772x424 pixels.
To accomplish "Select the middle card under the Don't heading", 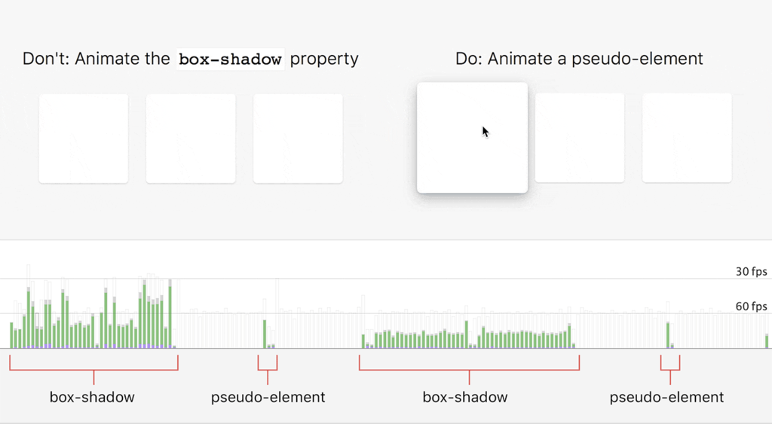I will pos(191,139).
